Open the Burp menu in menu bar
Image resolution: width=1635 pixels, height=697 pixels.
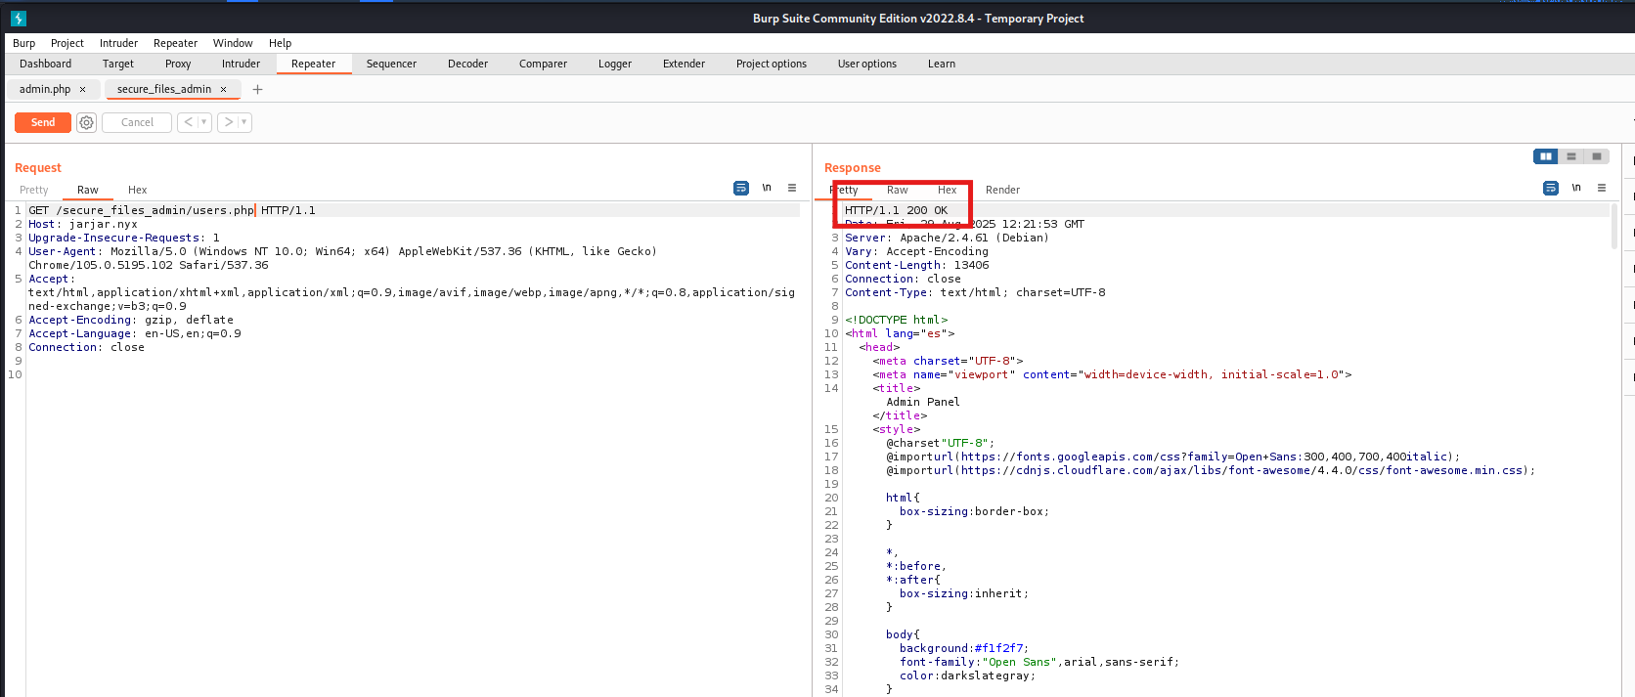[23, 43]
